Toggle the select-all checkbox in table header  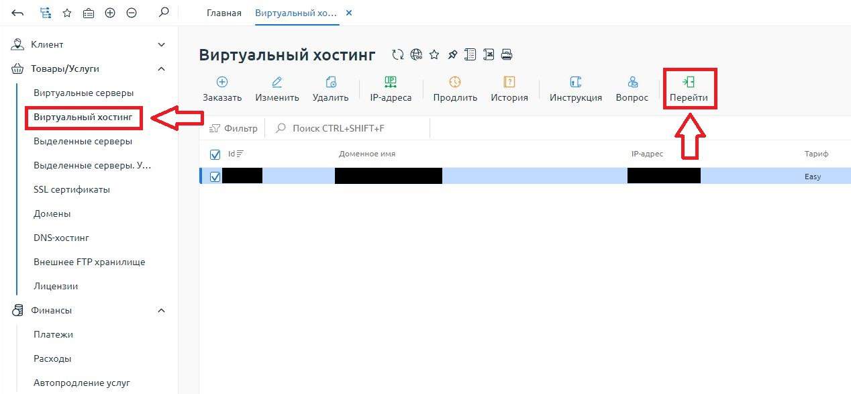pos(215,154)
